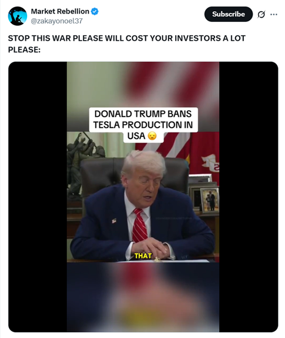Open the Grok explain-post icon
Image resolution: width=285 pixels, height=338 pixels.
(x=261, y=15)
